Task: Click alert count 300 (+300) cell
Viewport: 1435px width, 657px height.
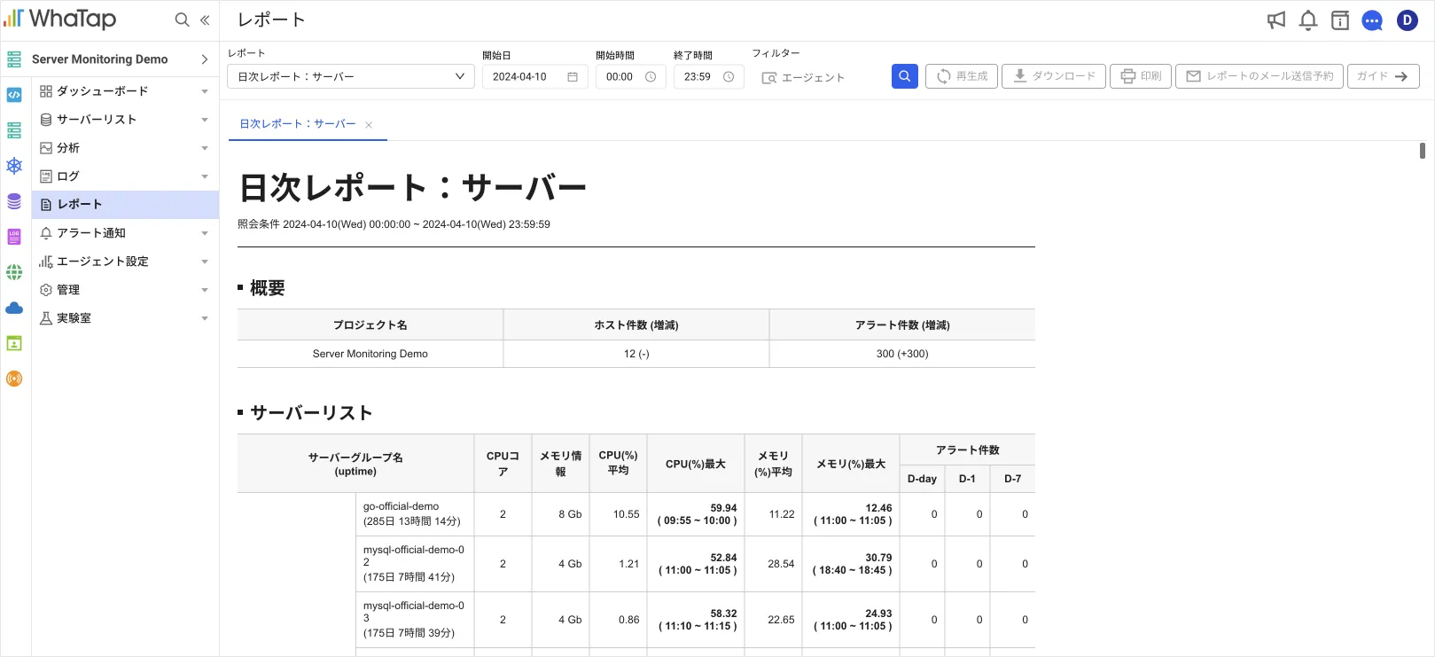Action: pos(902,354)
